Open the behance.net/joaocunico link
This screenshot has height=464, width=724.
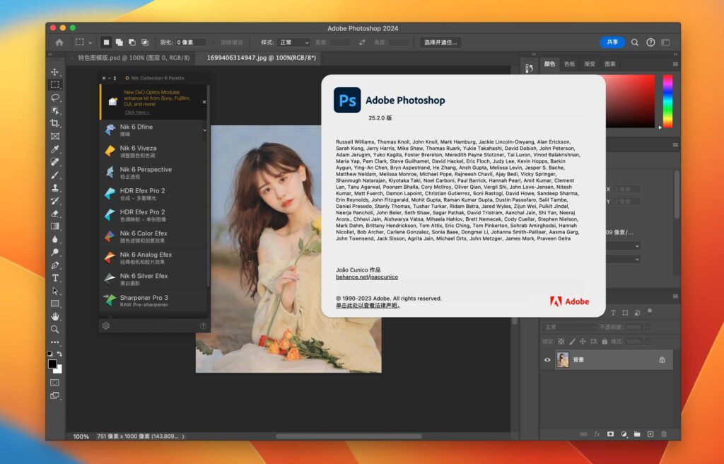[367, 277]
